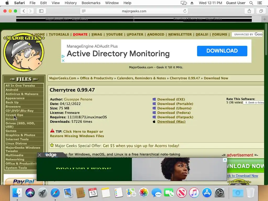
Task: Open Maps in the Dock
Action: point(131,192)
